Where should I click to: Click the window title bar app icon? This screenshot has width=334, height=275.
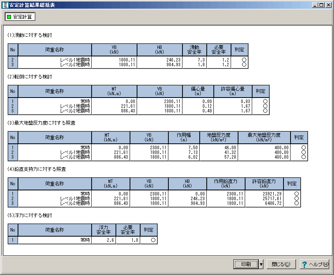click(5, 5)
